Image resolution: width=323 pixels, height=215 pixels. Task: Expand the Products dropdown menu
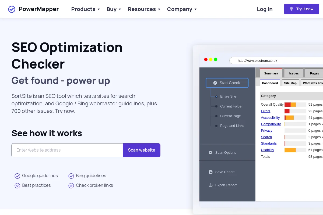86,9
